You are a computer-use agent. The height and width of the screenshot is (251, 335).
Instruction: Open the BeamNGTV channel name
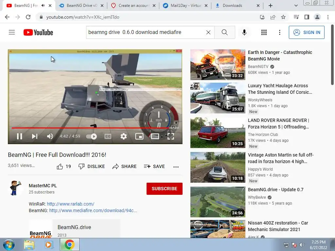[258, 67]
